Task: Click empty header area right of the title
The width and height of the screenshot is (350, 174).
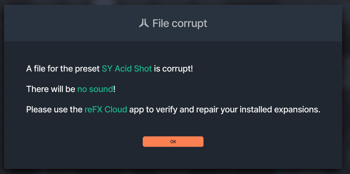Action: (x=273, y=23)
